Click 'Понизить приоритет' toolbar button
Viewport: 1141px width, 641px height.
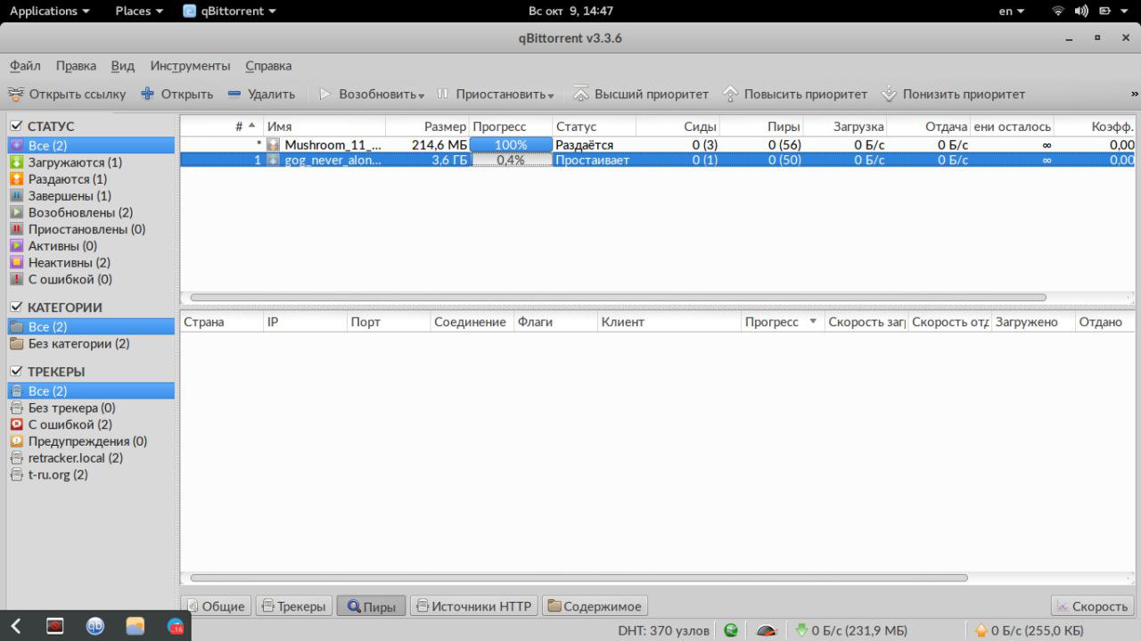[953, 94]
